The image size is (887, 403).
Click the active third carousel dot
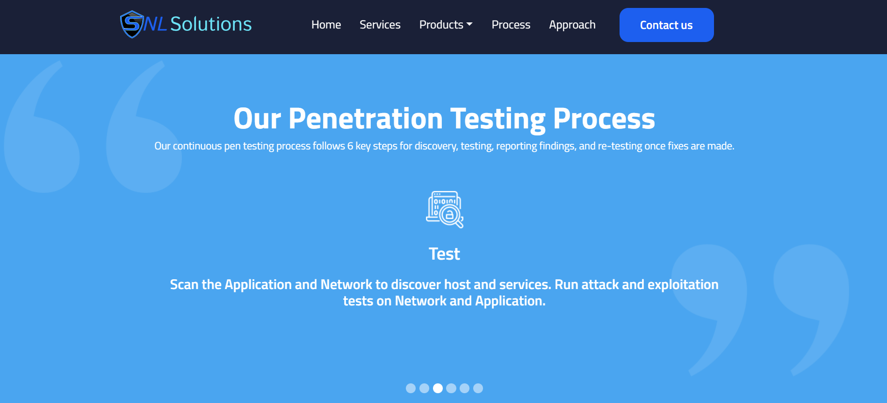coord(438,388)
